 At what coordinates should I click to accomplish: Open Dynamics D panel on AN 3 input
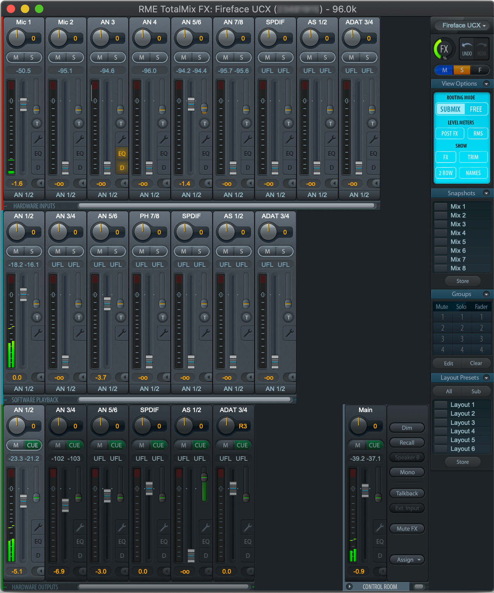tap(122, 168)
